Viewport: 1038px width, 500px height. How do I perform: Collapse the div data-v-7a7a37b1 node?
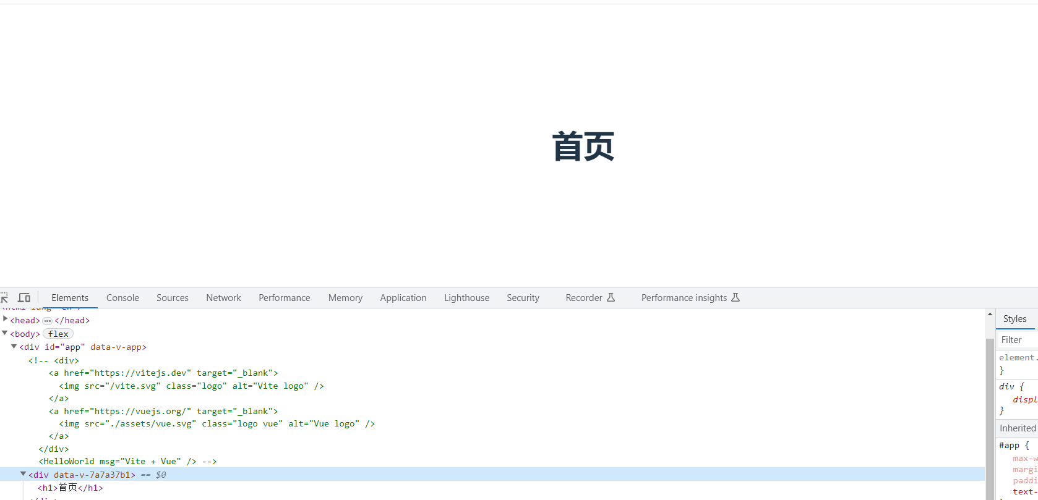[x=23, y=474]
